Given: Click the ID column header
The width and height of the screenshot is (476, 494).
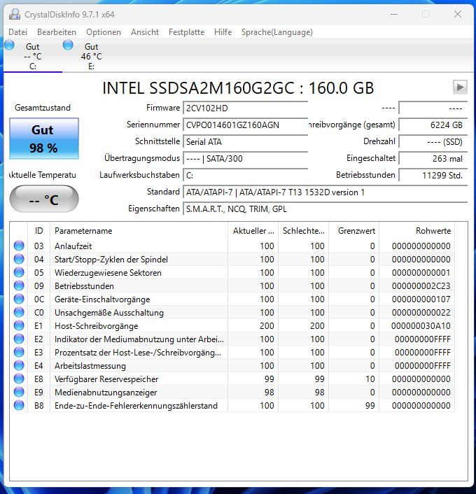Looking at the screenshot, I should (38, 231).
